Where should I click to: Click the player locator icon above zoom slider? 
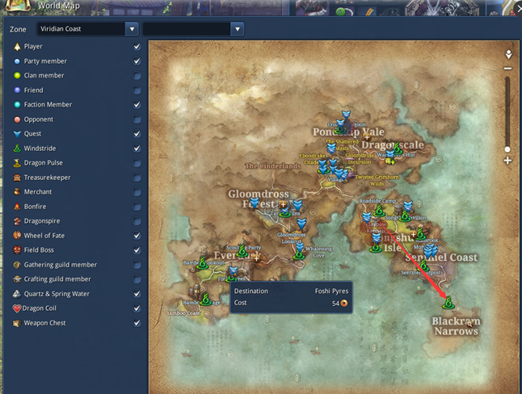coord(508,54)
